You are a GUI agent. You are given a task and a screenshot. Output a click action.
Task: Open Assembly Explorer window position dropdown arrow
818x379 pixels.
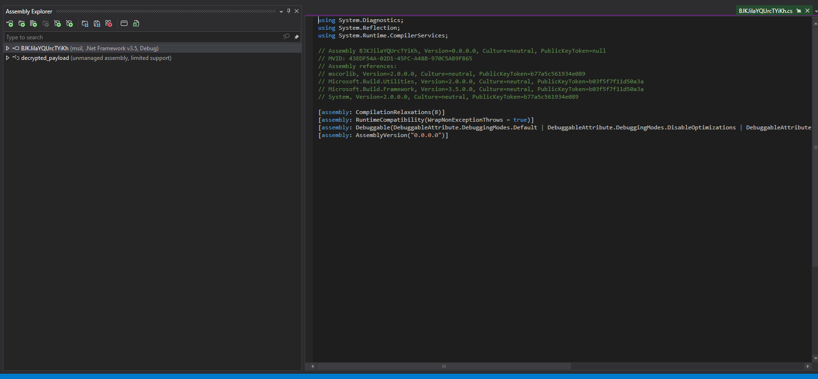281,11
